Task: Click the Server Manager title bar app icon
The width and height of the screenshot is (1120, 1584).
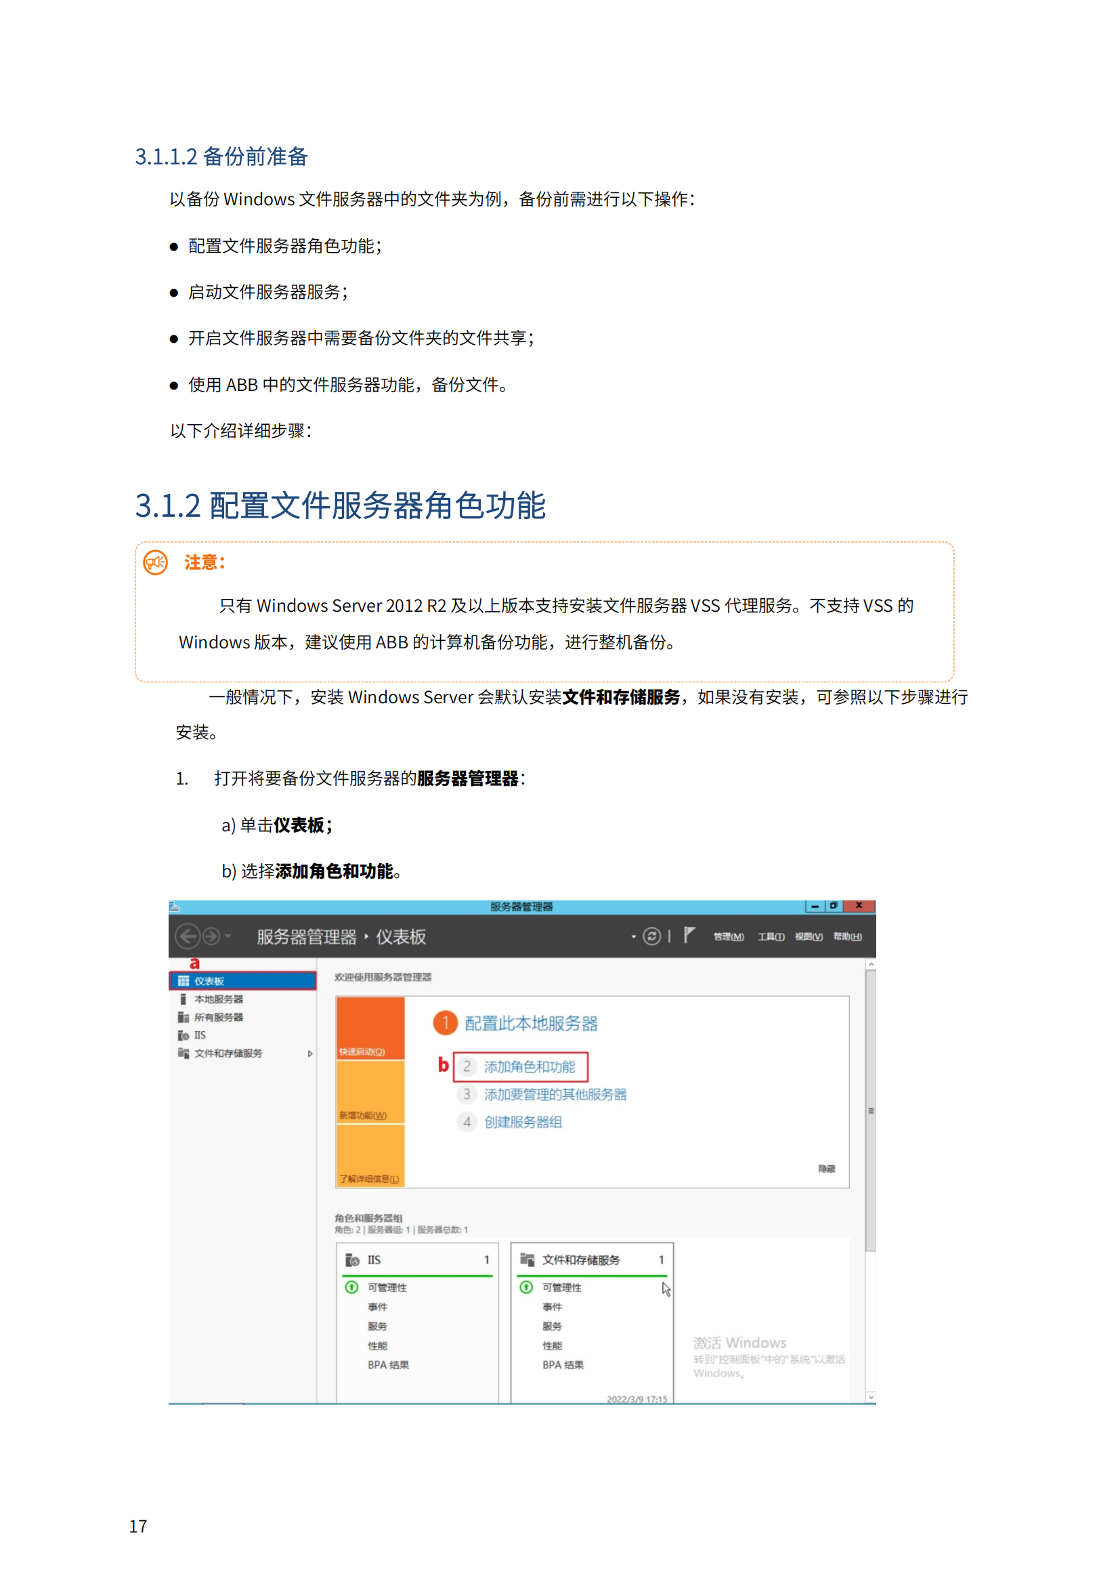Action: (175, 906)
